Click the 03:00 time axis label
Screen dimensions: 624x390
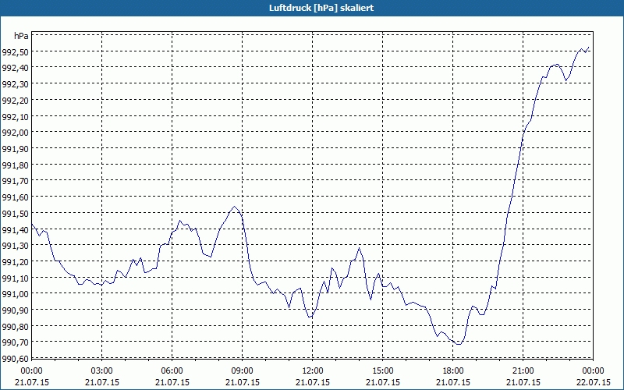pos(102,371)
